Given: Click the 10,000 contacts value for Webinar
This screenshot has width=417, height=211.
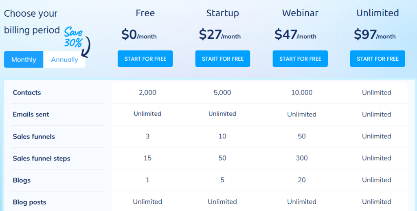Looking at the screenshot, I should point(302,92).
